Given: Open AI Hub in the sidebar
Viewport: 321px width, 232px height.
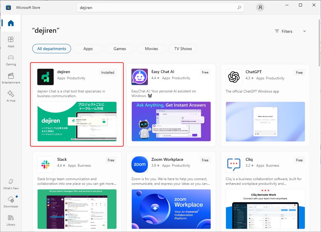Looking at the screenshot, I should click(x=11, y=96).
